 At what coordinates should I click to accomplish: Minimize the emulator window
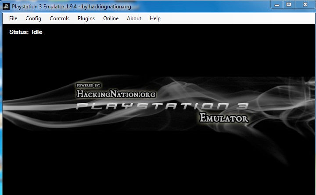coord(277,5)
